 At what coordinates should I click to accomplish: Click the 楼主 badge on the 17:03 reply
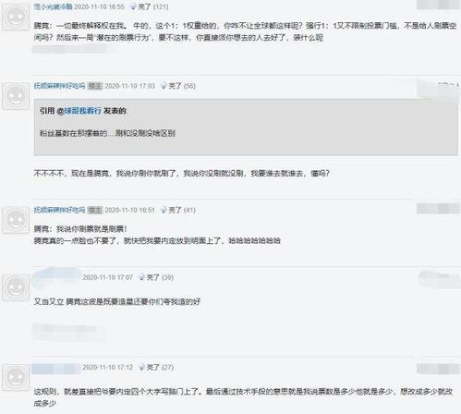[x=95, y=86]
